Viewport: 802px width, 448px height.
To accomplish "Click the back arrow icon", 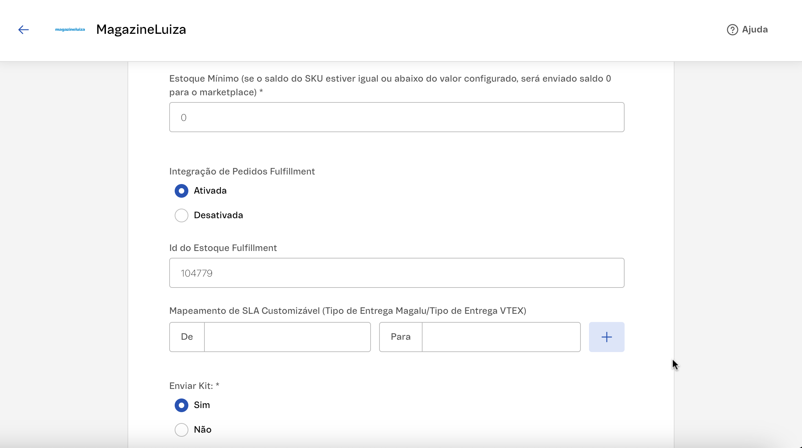I will (x=24, y=30).
